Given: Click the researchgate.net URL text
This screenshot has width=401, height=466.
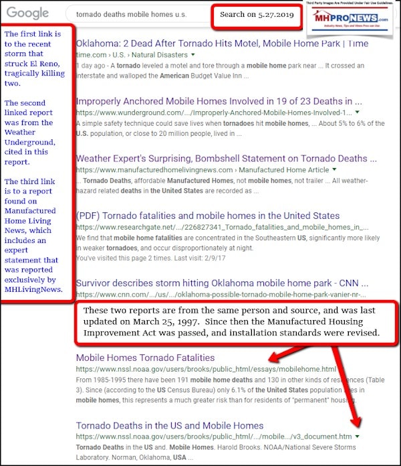Looking at the screenshot, I should (222, 228).
